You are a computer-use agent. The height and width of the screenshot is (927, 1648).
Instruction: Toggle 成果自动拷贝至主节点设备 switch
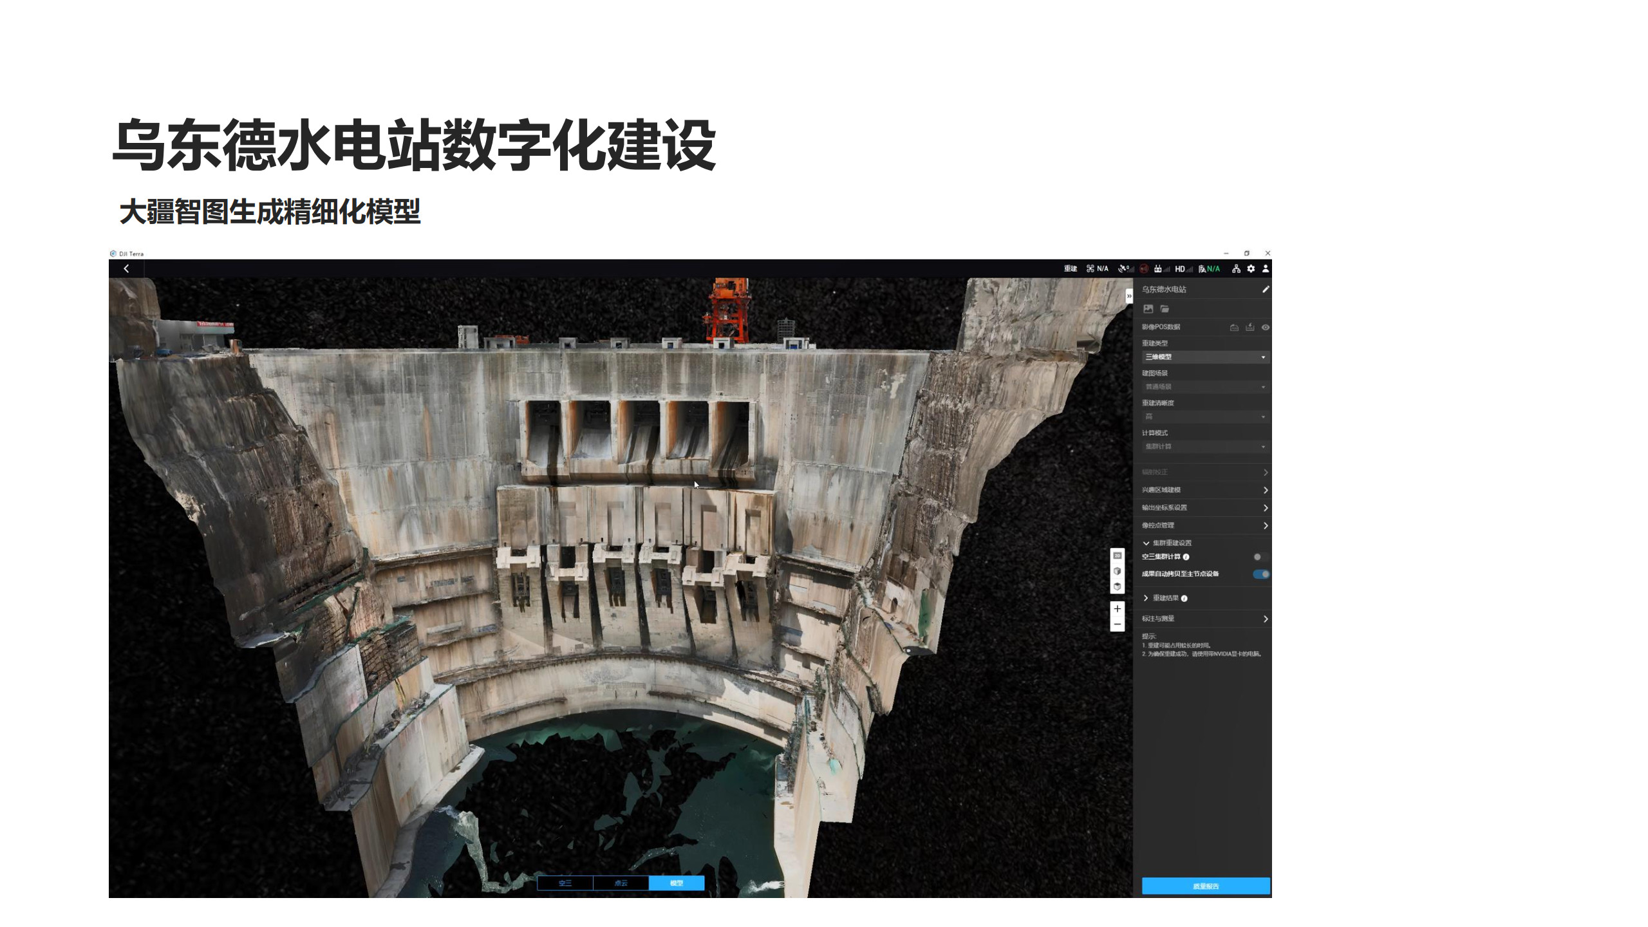1261,574
